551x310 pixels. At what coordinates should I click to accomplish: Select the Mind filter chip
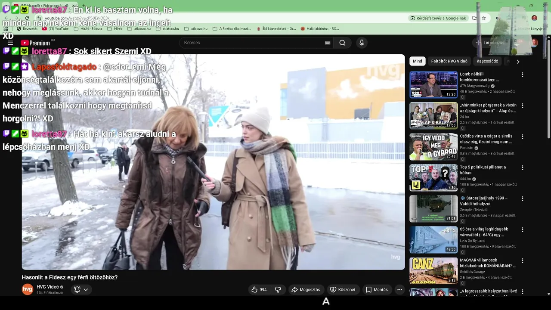click(418, 61)
